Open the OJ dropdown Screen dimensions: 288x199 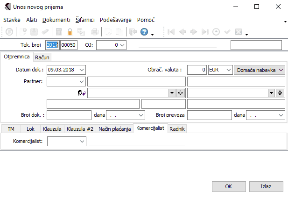coord(122,45)
